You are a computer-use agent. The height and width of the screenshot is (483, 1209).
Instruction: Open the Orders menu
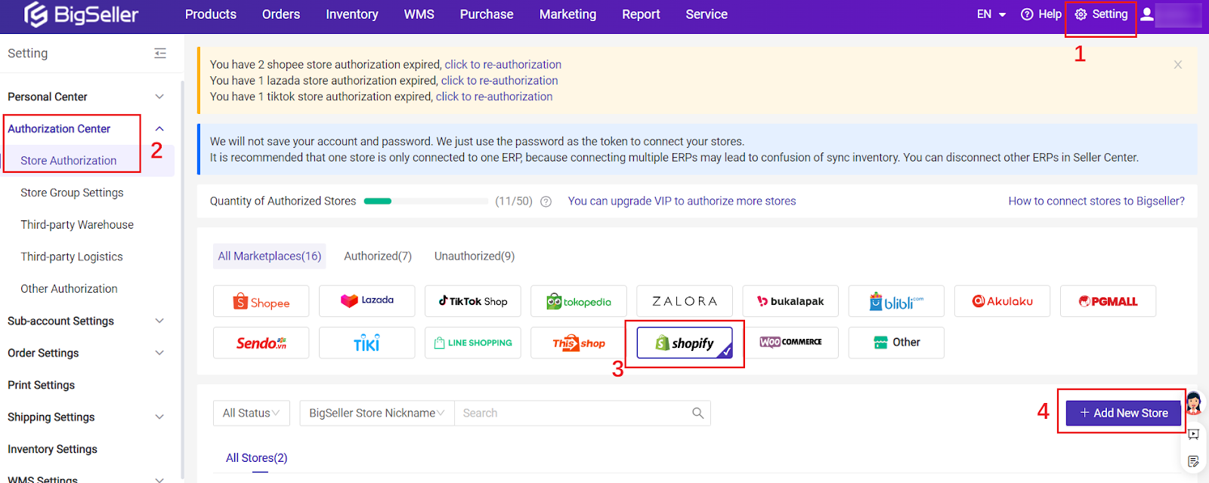click(x=281, y=14)
